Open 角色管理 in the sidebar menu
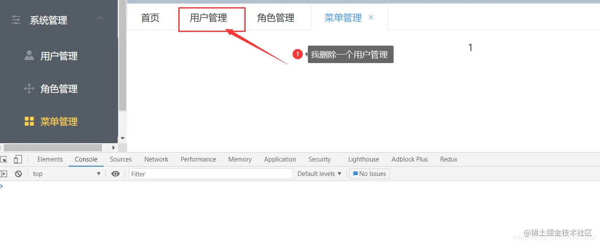Viewport: 600px width, 245px height. pyautogui.click(x=59, y=89)
